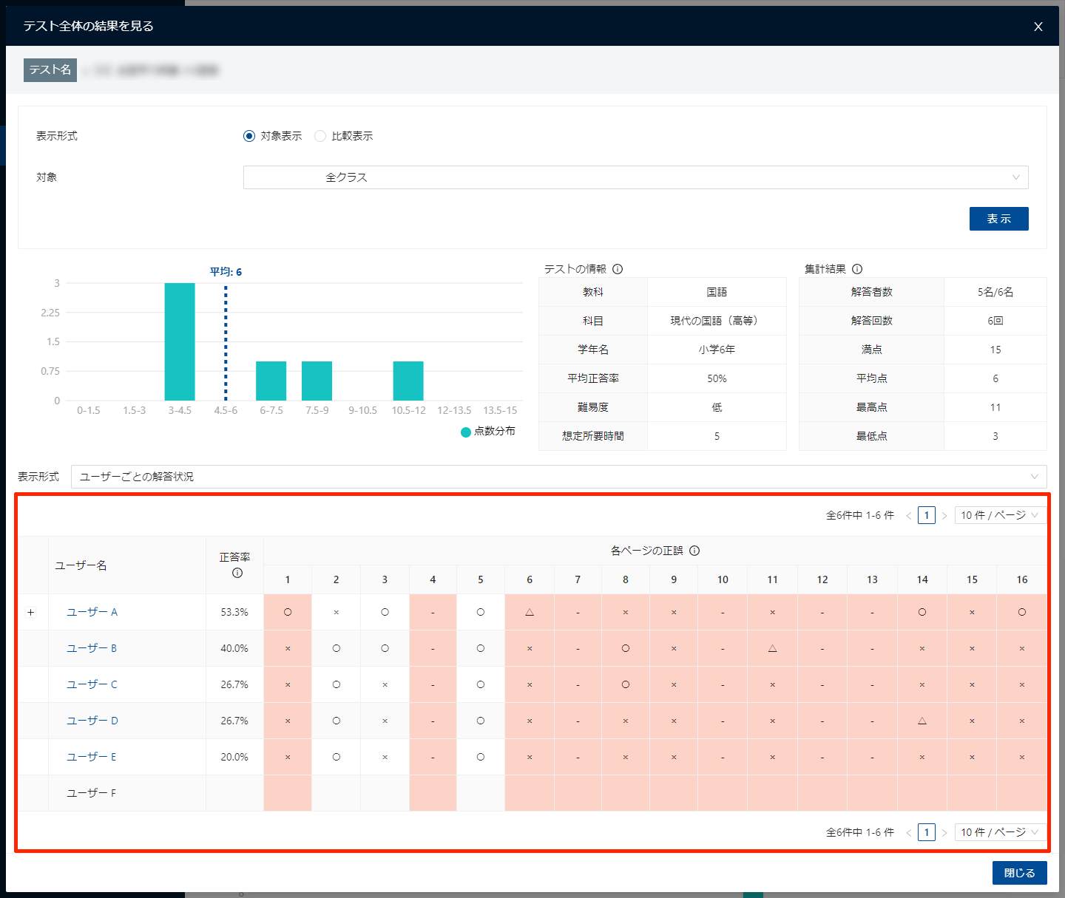The height and width of the screenshot is (898, 1065).
Task: Click info icon beside 各ページの正誤
Action: (x=694, y=551)
